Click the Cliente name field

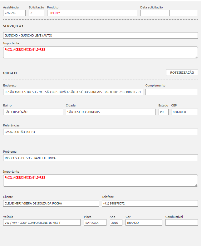click(51, 204)
